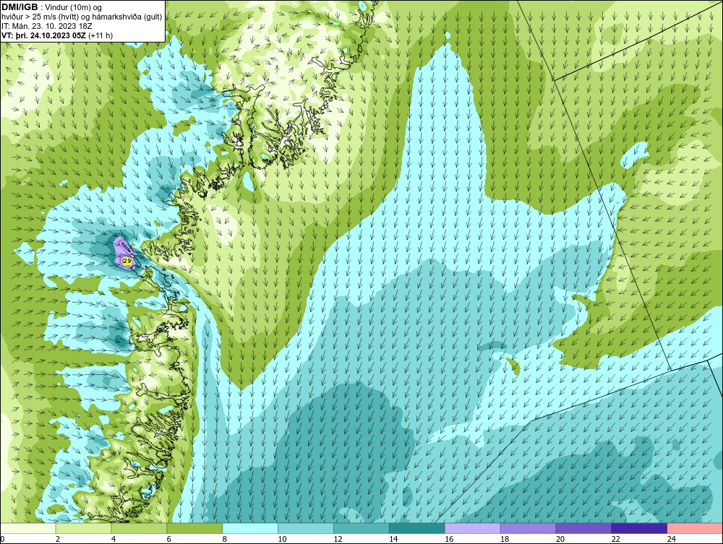Image resolution: width=723 pixels, height=544 pixels.
Task: Select the 22–24 m/s dark indigo swatch
Action: (640, 528)
